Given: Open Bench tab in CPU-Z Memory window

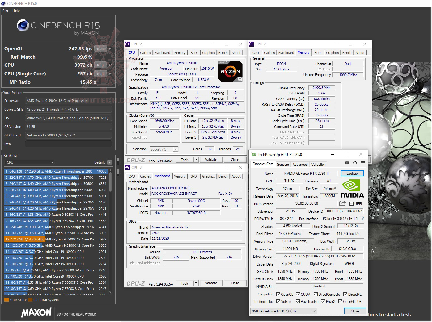Looking at the screenshot, I should (x=347, y=53).
